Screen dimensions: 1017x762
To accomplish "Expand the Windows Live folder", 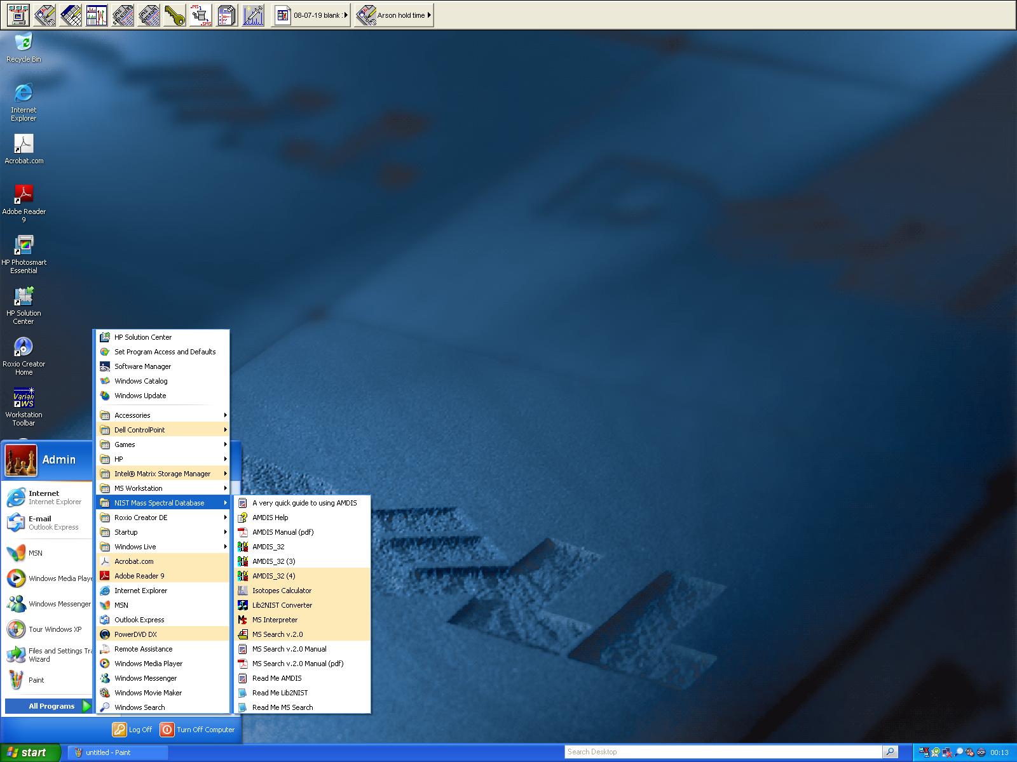I will tap(163, 547).
